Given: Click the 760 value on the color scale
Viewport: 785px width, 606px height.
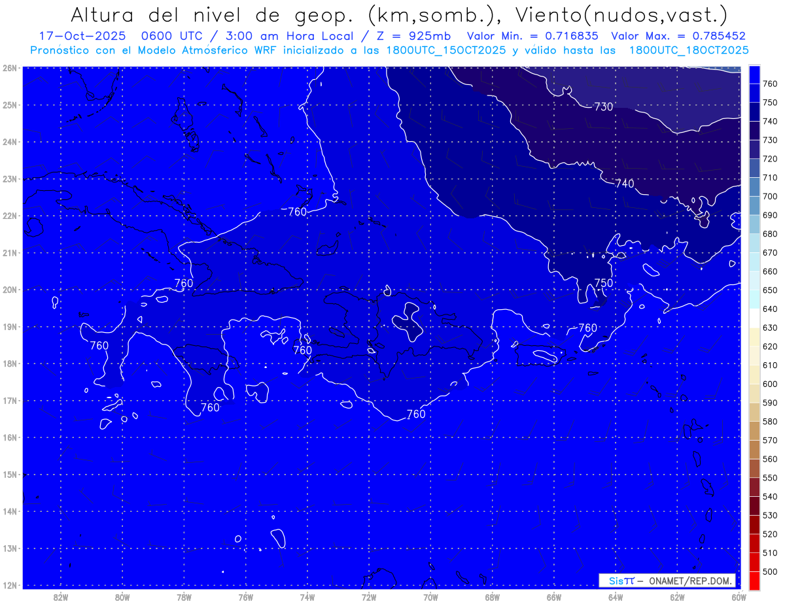Looking at the screenshot, I should coord(769,83).
